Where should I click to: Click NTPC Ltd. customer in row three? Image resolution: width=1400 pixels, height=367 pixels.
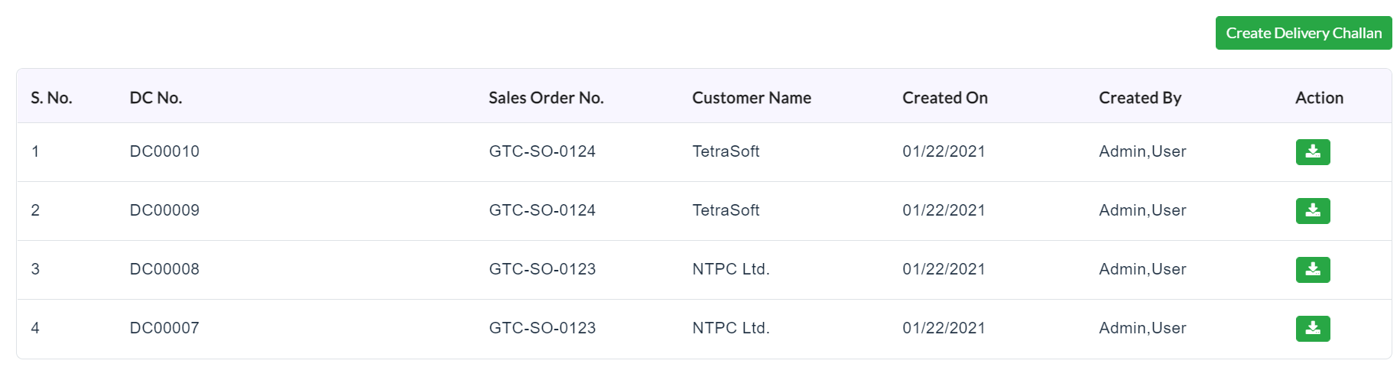[x=731, y=269]
